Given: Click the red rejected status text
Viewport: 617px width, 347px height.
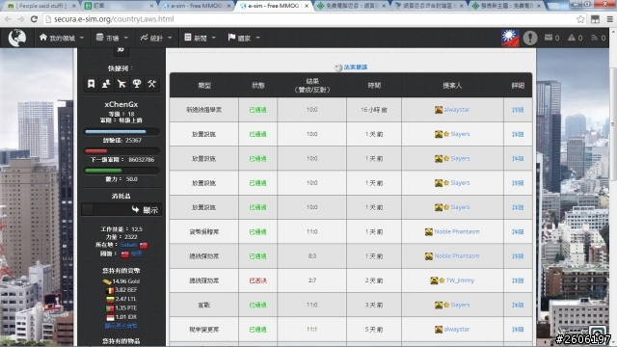Looking at the screenshot, I should (257, 280).
